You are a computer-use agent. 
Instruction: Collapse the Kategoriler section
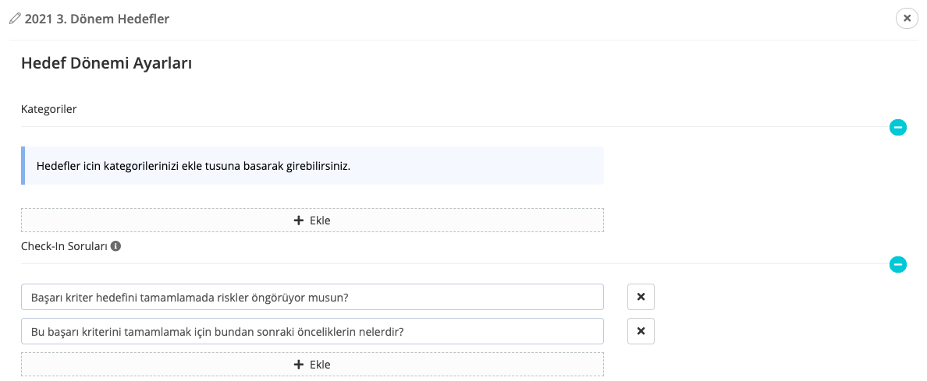[898, 127]
